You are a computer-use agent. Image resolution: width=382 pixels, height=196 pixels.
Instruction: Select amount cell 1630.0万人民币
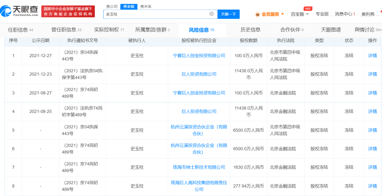249,167
